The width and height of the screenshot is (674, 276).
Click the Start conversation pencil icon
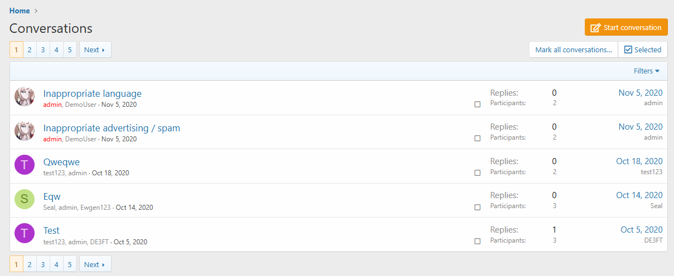595,28
